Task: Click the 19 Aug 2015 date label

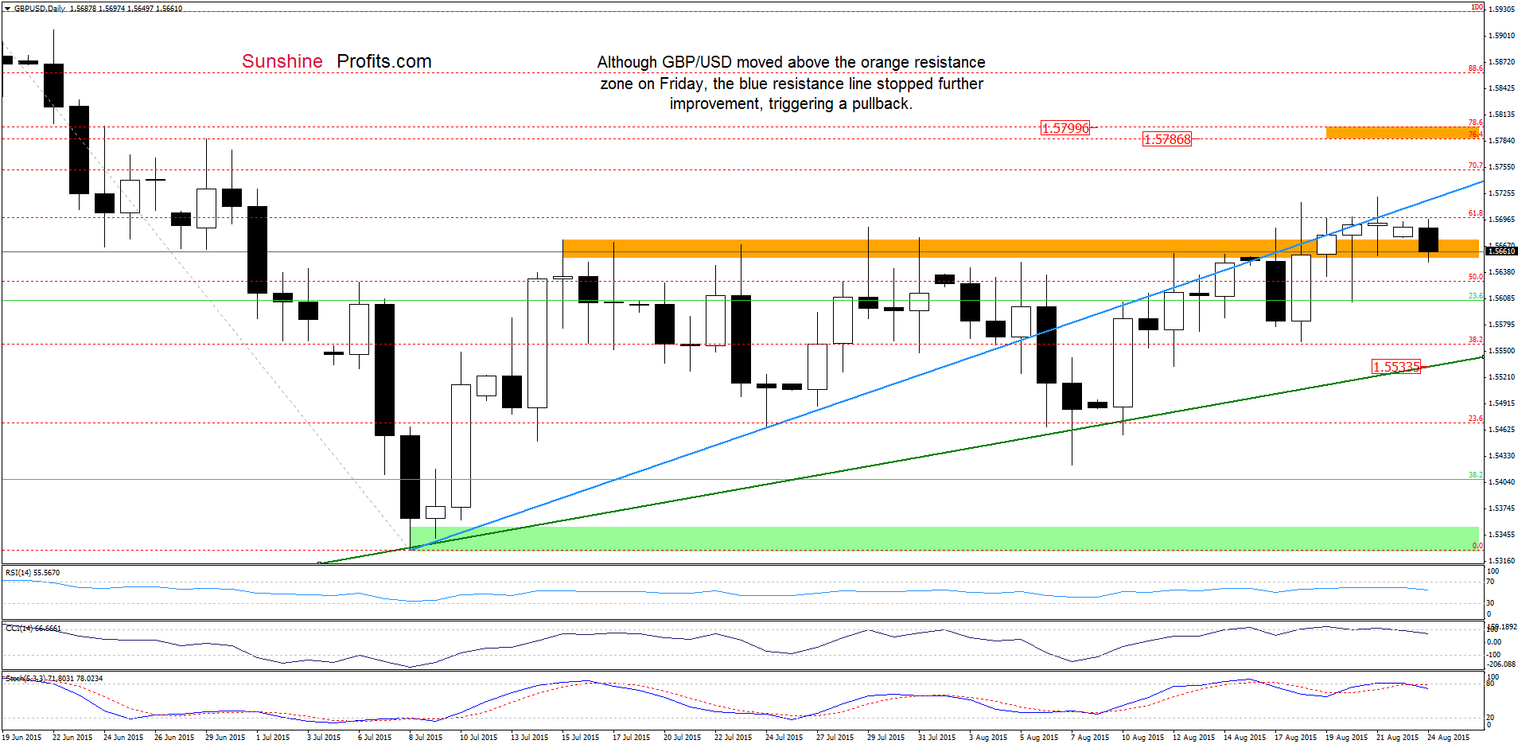Action: coord(1346,738)
